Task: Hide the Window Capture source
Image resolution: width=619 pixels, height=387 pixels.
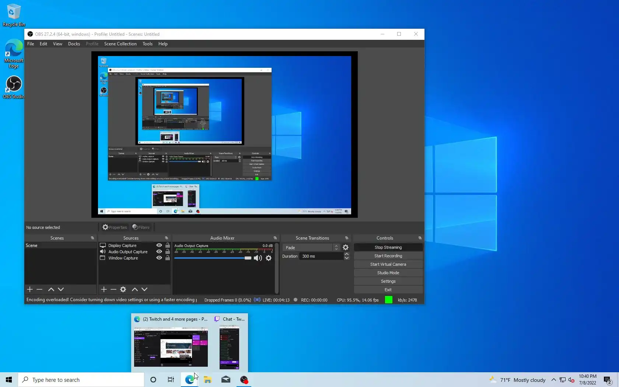Action: 159,258
